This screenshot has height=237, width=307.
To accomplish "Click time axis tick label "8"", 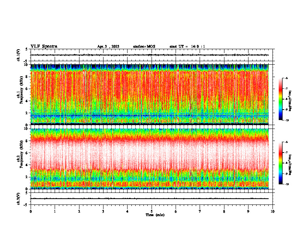I will click(224, 211).
